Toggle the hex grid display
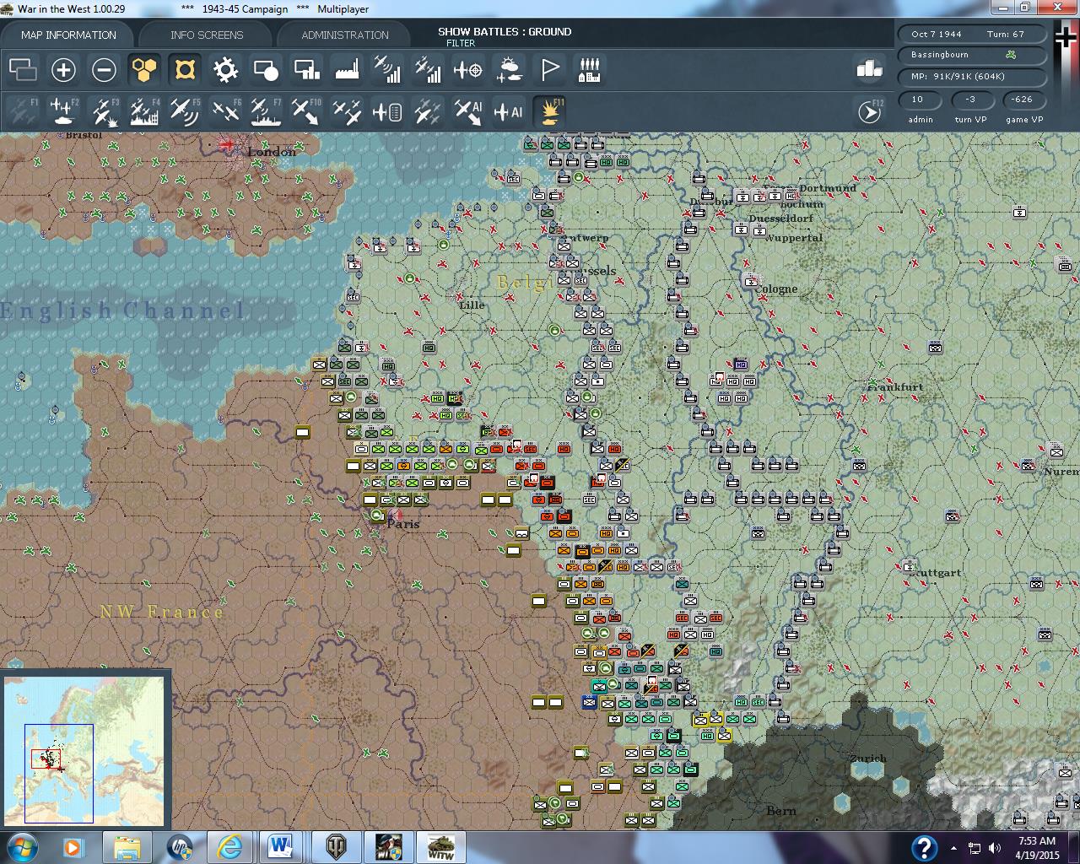Screen dimensions: 1080x864 pyautogui.click(x=144, y=70)
